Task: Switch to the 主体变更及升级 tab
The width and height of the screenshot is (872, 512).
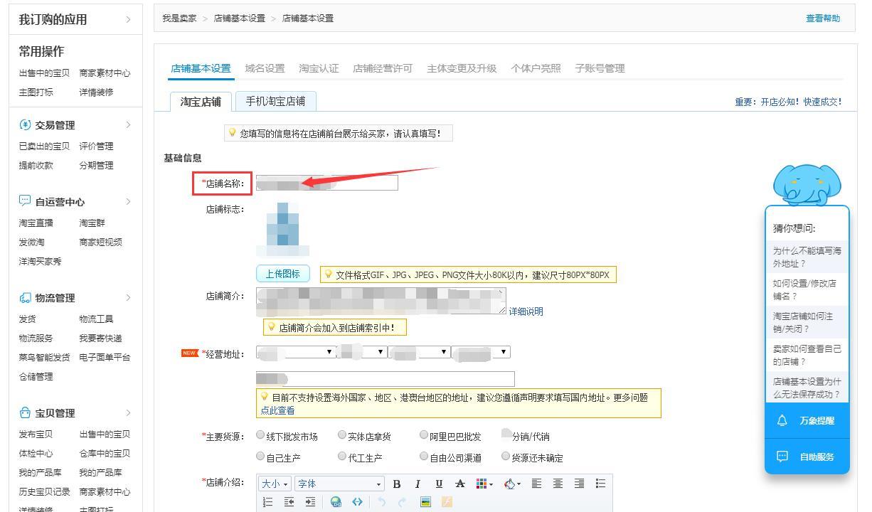Action: [x=462, y=68]
